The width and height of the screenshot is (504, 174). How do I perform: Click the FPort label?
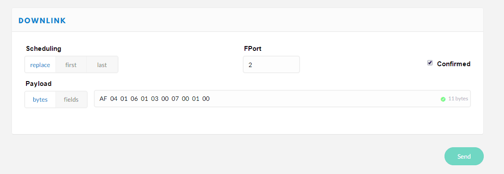point(252,49)
